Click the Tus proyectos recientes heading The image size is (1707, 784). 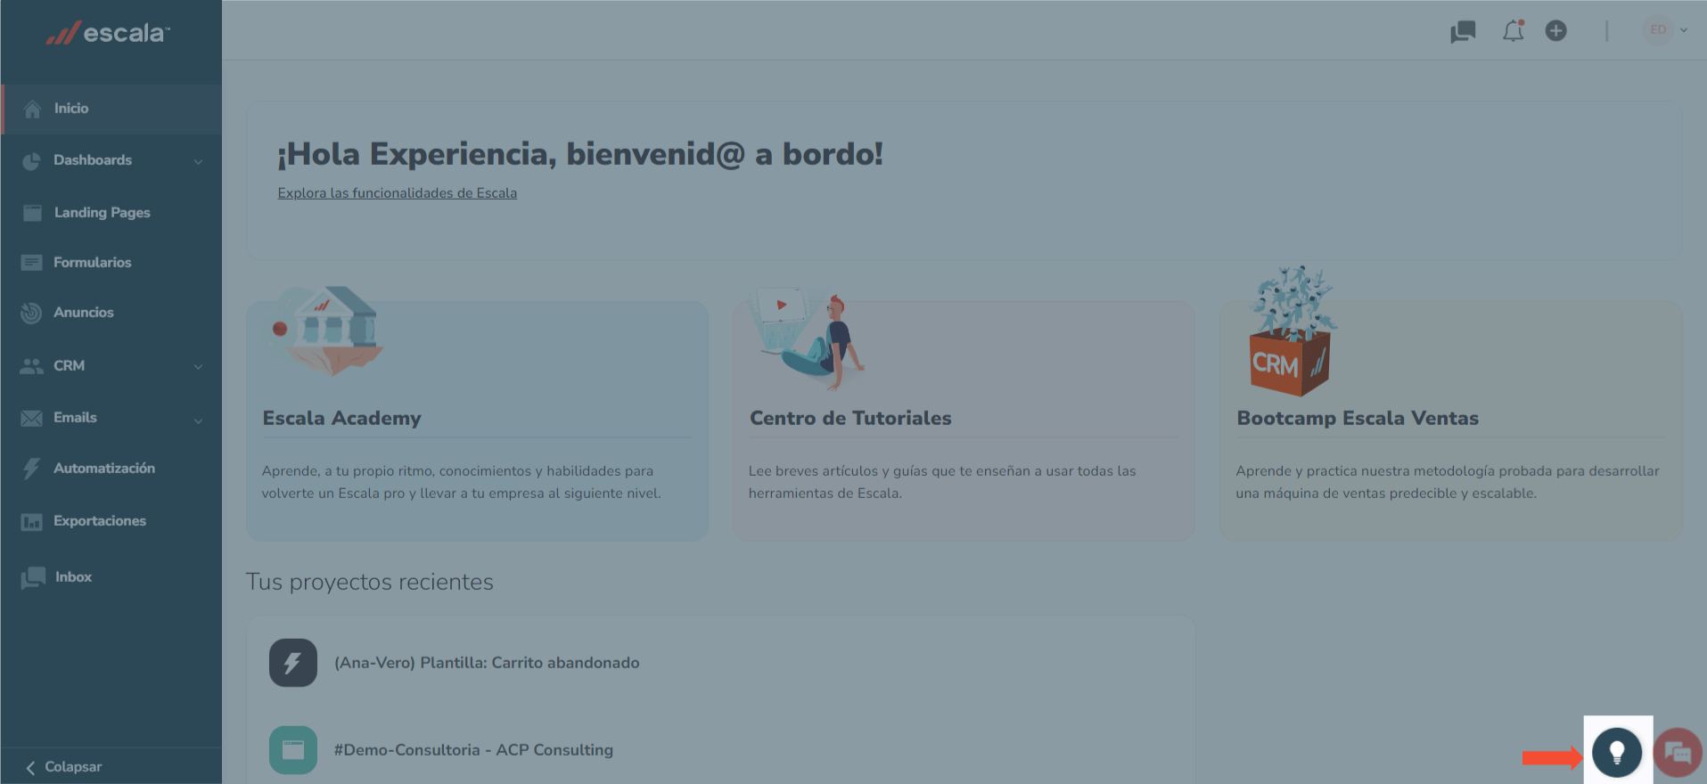[x=369, y=583]
